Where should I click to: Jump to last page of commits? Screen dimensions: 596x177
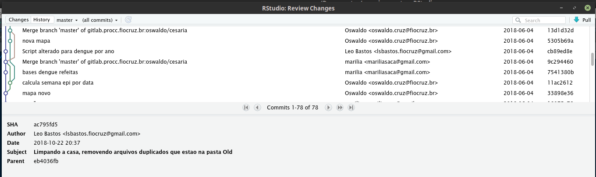click(351, 107)
